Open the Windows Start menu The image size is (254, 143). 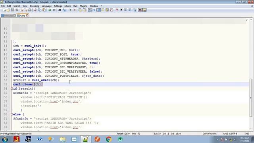(5, 139)
